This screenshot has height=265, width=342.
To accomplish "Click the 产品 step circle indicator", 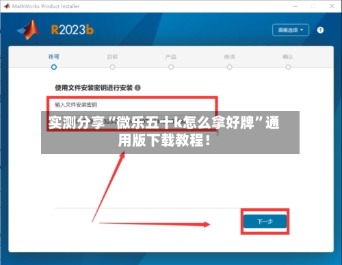I will tap(171, 67).
